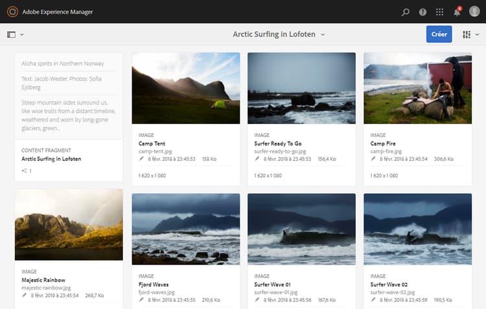The width and height of the screenshot is (486, 309).
Task: Open the Surfer Wave 02 thumbnail
Action: 418,229
